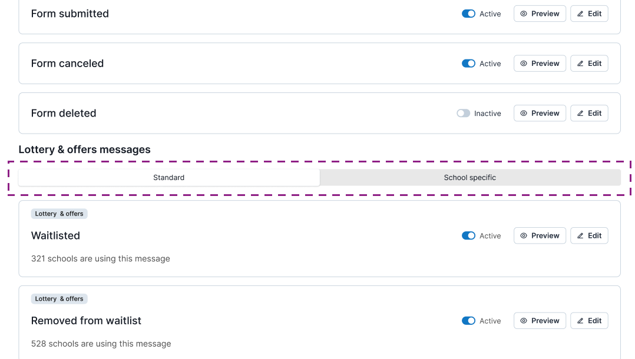Click the pencil icon on Waitlisted's Edit button
635x359 pixels.
point(581,235)
